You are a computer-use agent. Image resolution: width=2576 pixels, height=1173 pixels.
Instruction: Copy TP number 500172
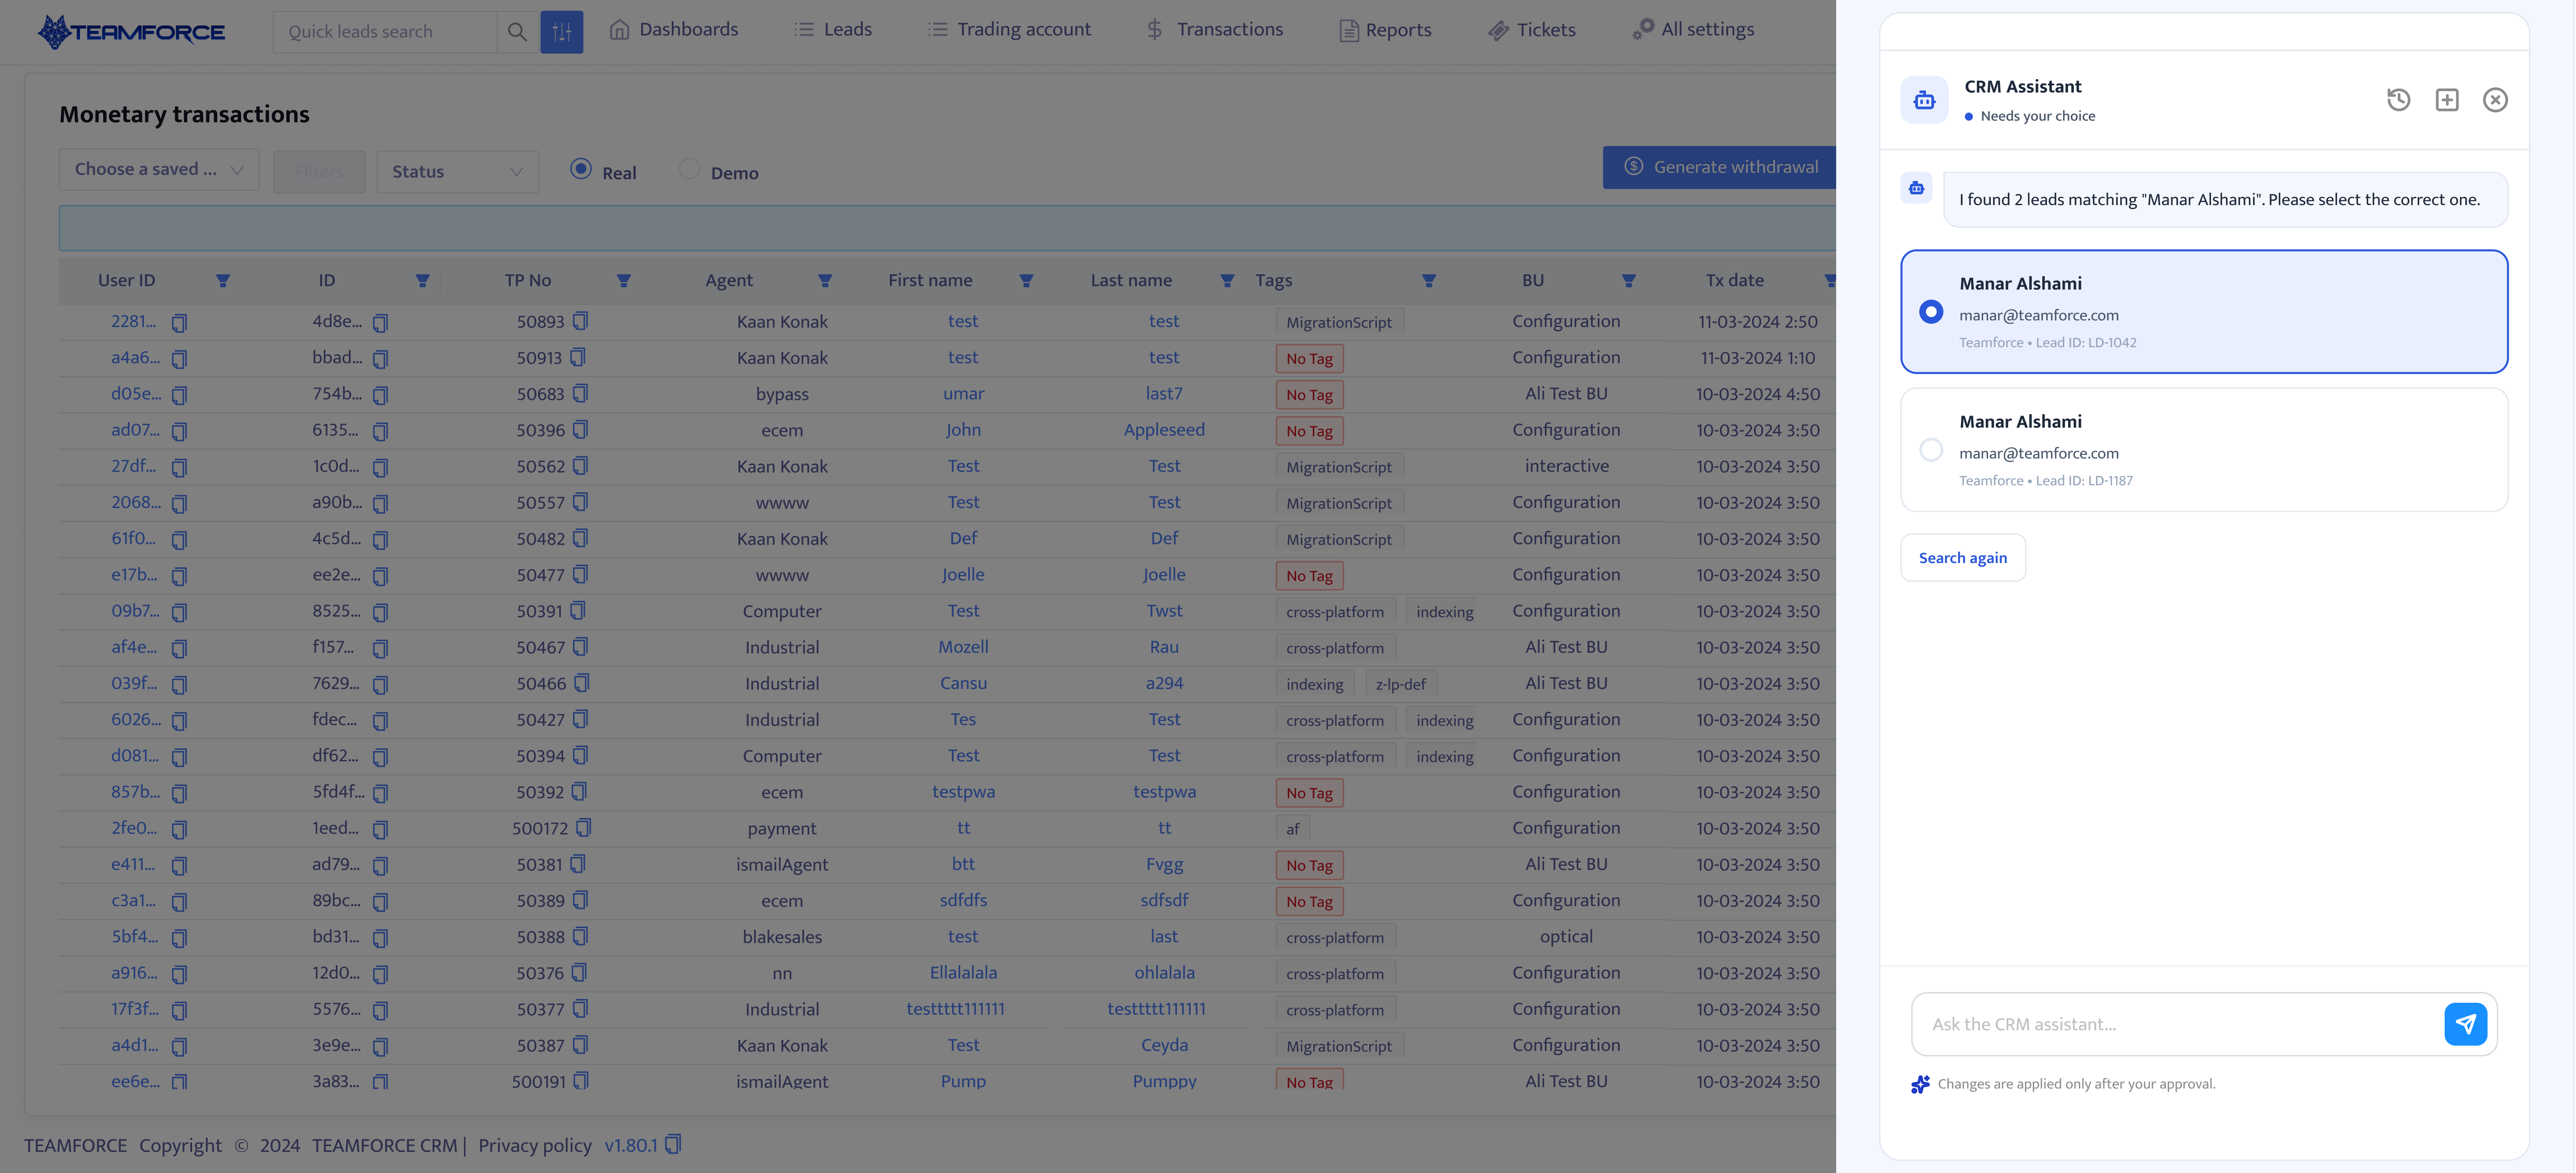[x=584, y=828]
